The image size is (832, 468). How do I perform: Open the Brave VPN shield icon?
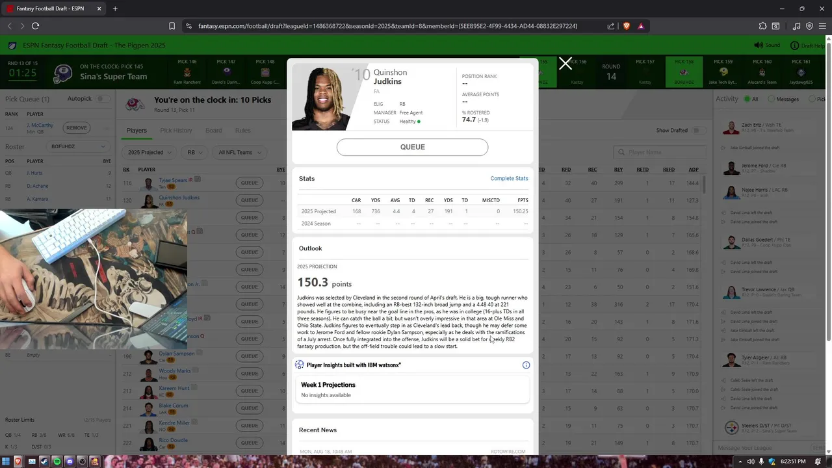click(809, 26)
